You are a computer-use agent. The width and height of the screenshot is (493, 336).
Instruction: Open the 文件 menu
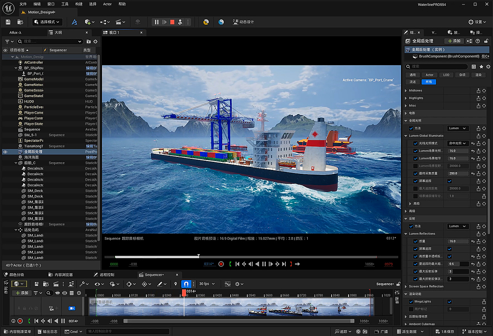coord(23,4)
